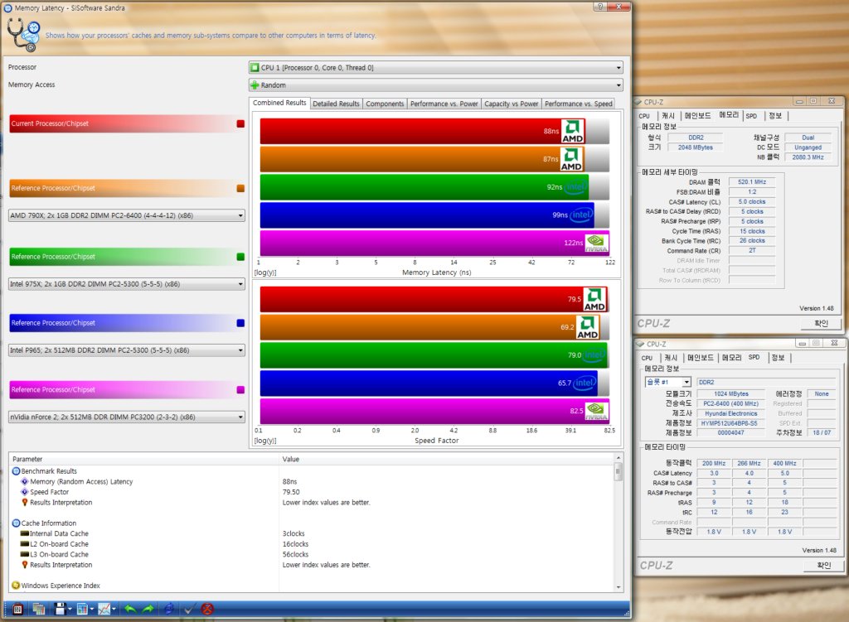Switch to Components tab
This screenshot has width=849, height=622.
[x=385, y=104]
